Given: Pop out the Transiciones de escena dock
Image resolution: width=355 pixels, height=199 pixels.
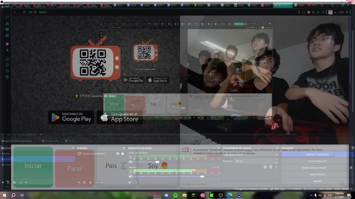Looking at the screenshot, I should [x=277, y=148].
